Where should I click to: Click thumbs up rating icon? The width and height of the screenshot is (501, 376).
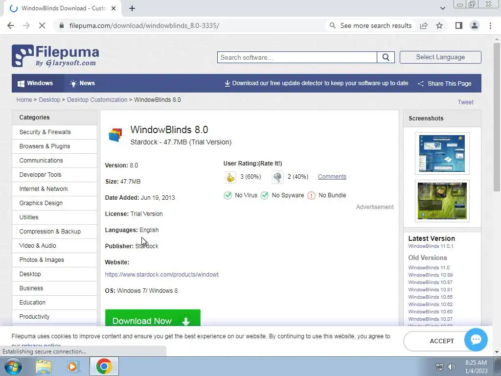pyautogui.click(x=230, y=177)
